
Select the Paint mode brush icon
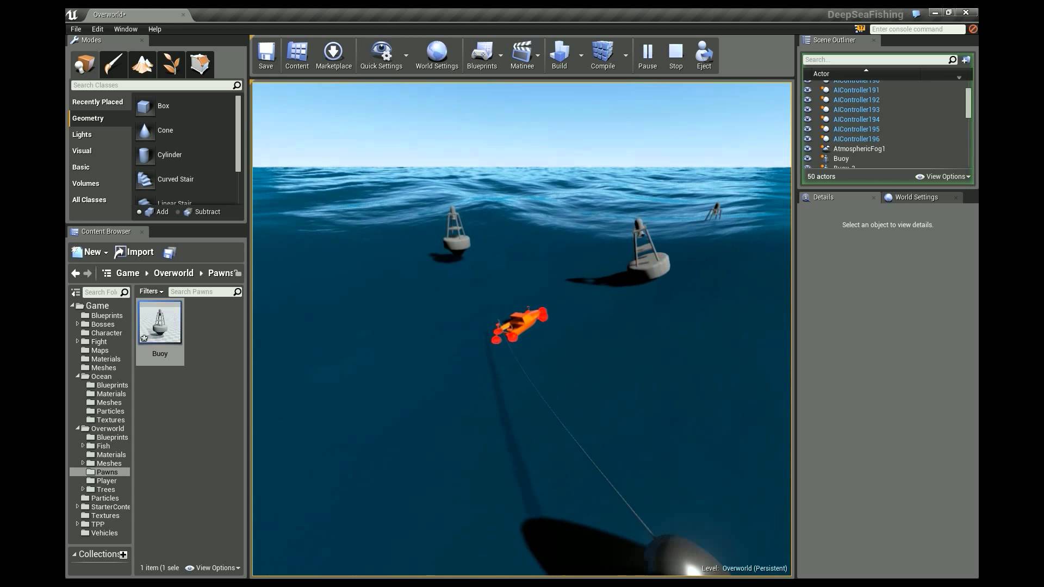pos(113,64)
